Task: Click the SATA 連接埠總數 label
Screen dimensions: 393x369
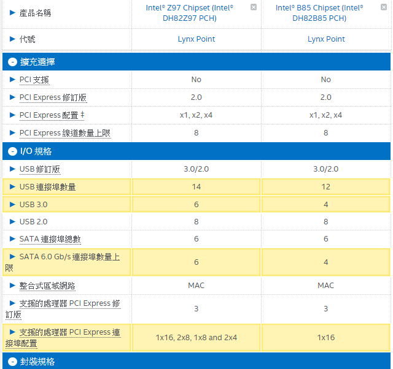Action: (50, 239)
